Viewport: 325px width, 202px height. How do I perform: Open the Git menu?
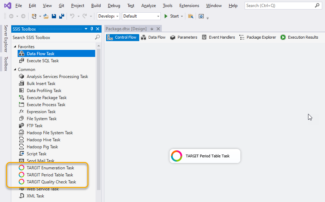[x=61, y=6]
